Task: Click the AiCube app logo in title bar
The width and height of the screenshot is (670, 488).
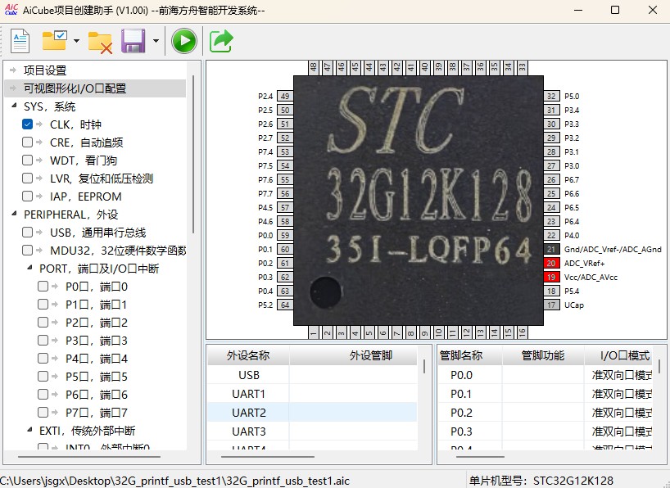Action: click(11, 9)
